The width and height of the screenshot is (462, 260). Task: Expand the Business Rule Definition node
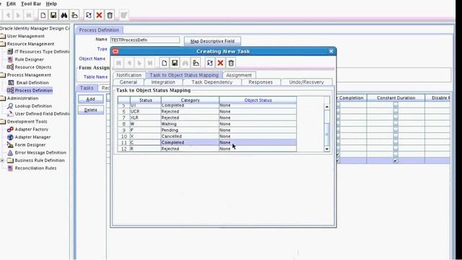[x=2, y=160]
